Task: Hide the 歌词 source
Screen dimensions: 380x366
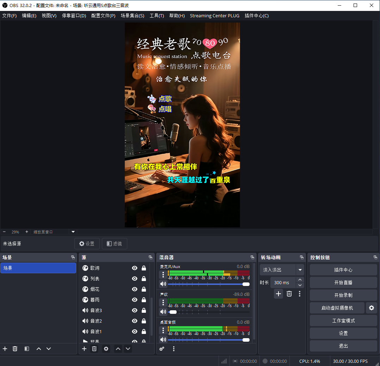Action: point(134,268)
